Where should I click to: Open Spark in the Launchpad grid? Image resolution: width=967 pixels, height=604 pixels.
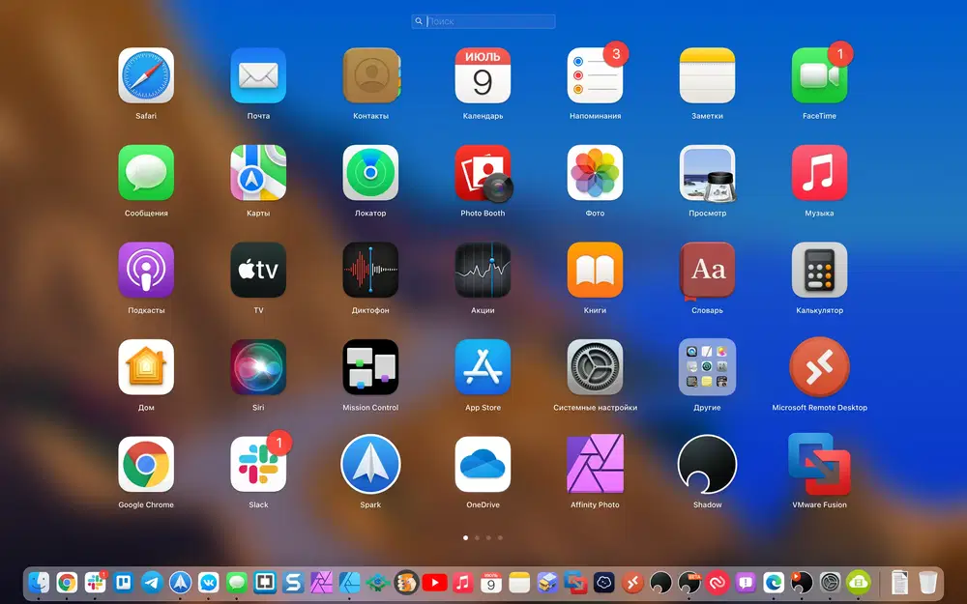pos(370,466)
